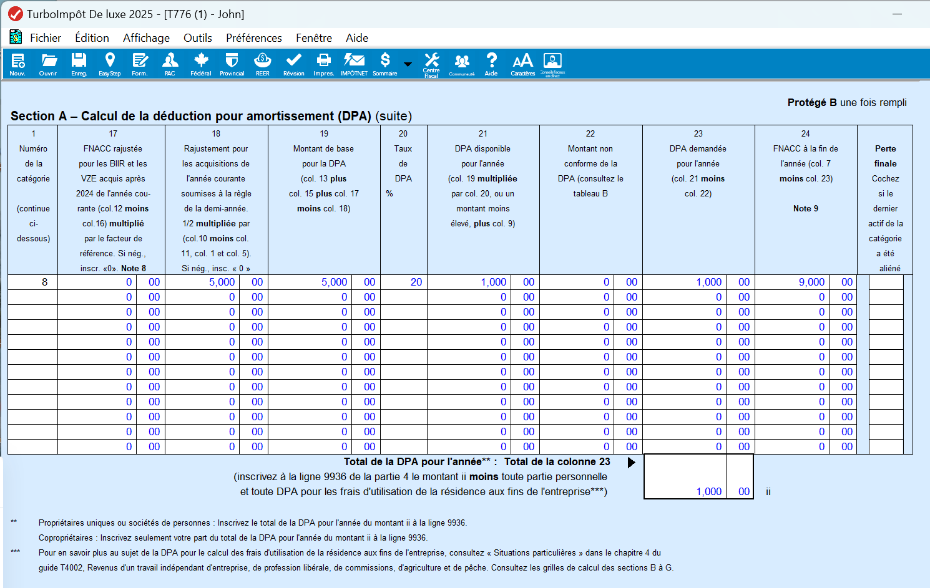Click 'Note 9' in column 24 header
The height and width of the screenshot is (588, 930).
pos(806,208)
